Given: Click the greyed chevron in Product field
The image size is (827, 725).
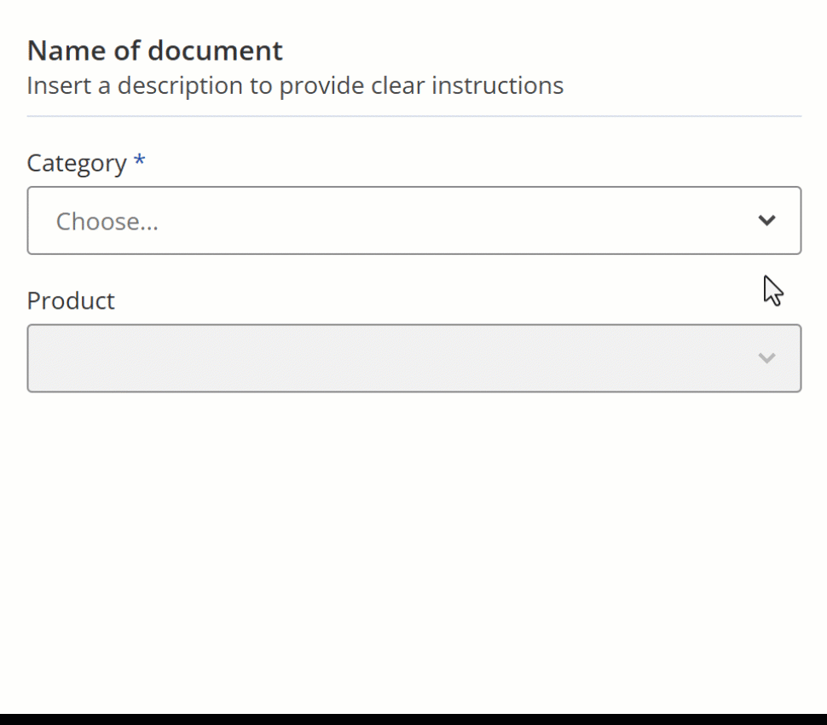Looking at the screenshot, I should [x=766, y=358].
